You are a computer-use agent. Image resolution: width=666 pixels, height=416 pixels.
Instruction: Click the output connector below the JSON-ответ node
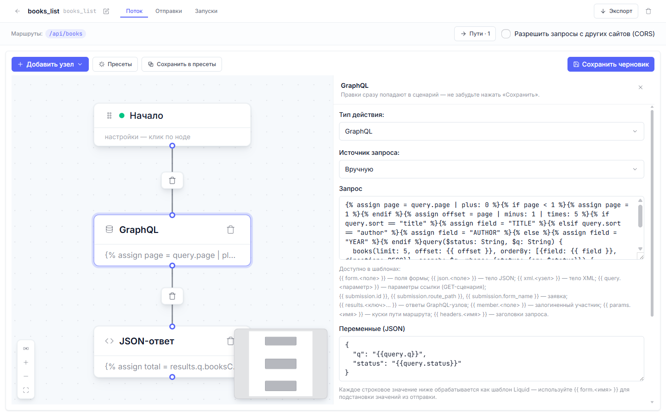click(172, 377)
